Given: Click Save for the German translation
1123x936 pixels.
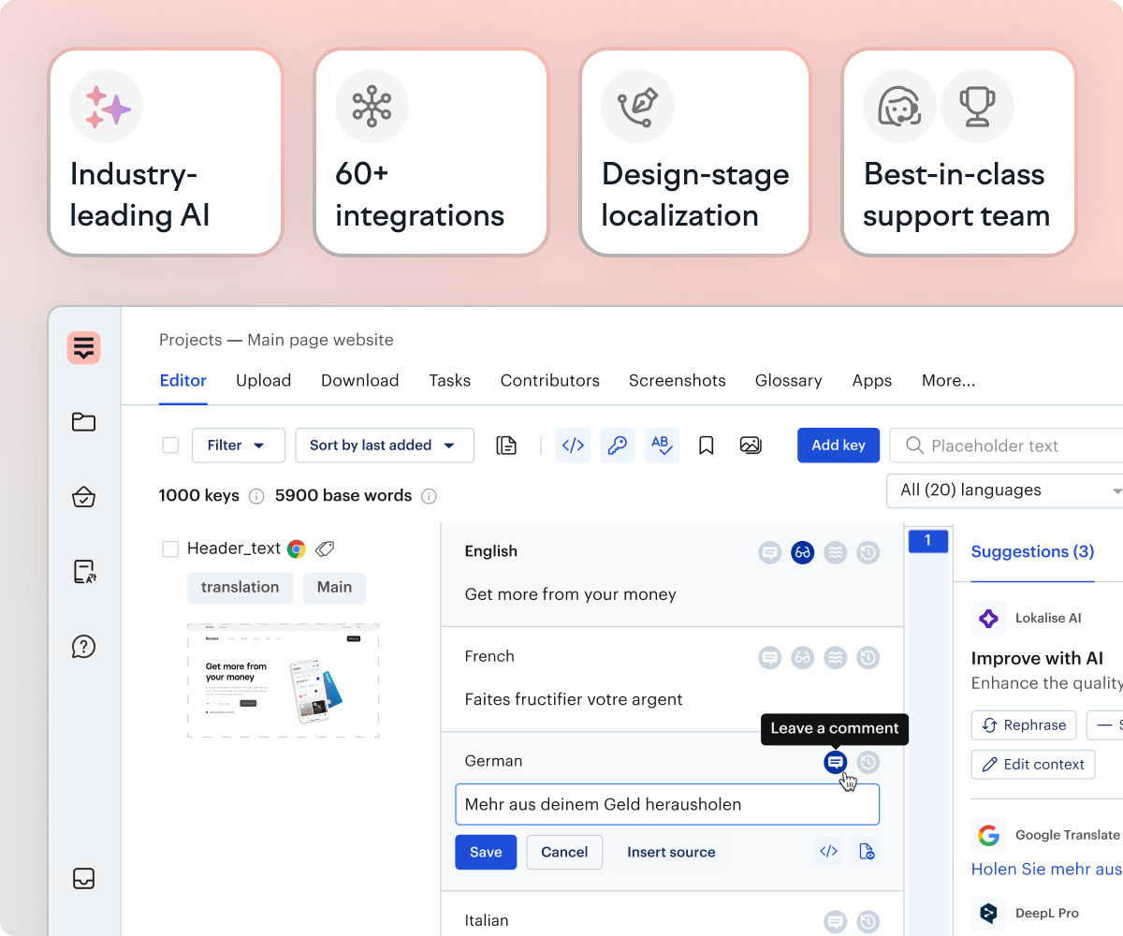Looking at the screenshot, I should click(x=486, y=853).
